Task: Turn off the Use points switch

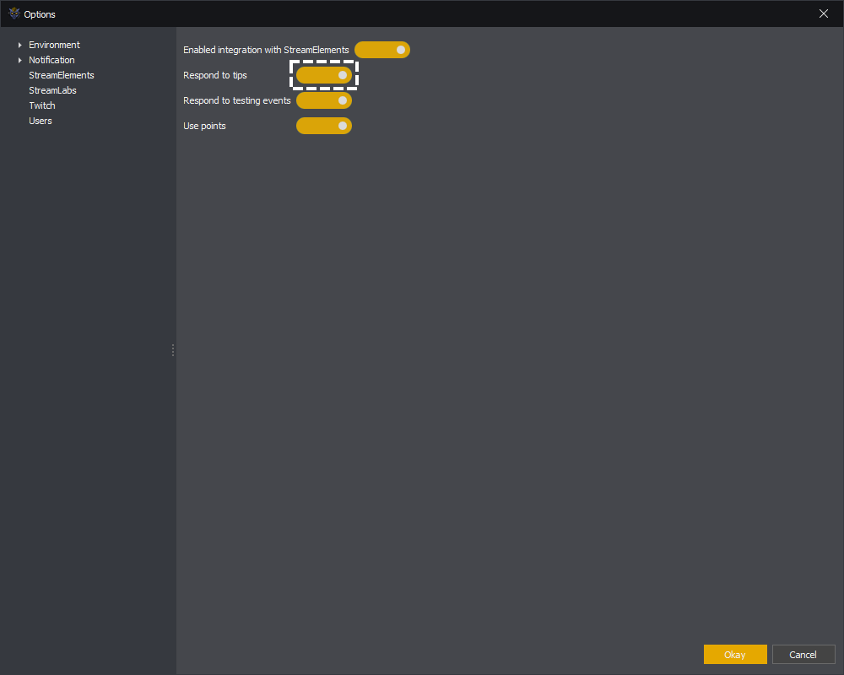Action: (324, 126)
